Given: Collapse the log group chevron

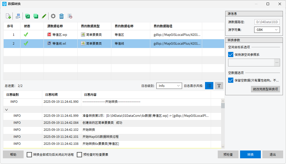Looking at the screenshot, I should [x=6, y=110].
